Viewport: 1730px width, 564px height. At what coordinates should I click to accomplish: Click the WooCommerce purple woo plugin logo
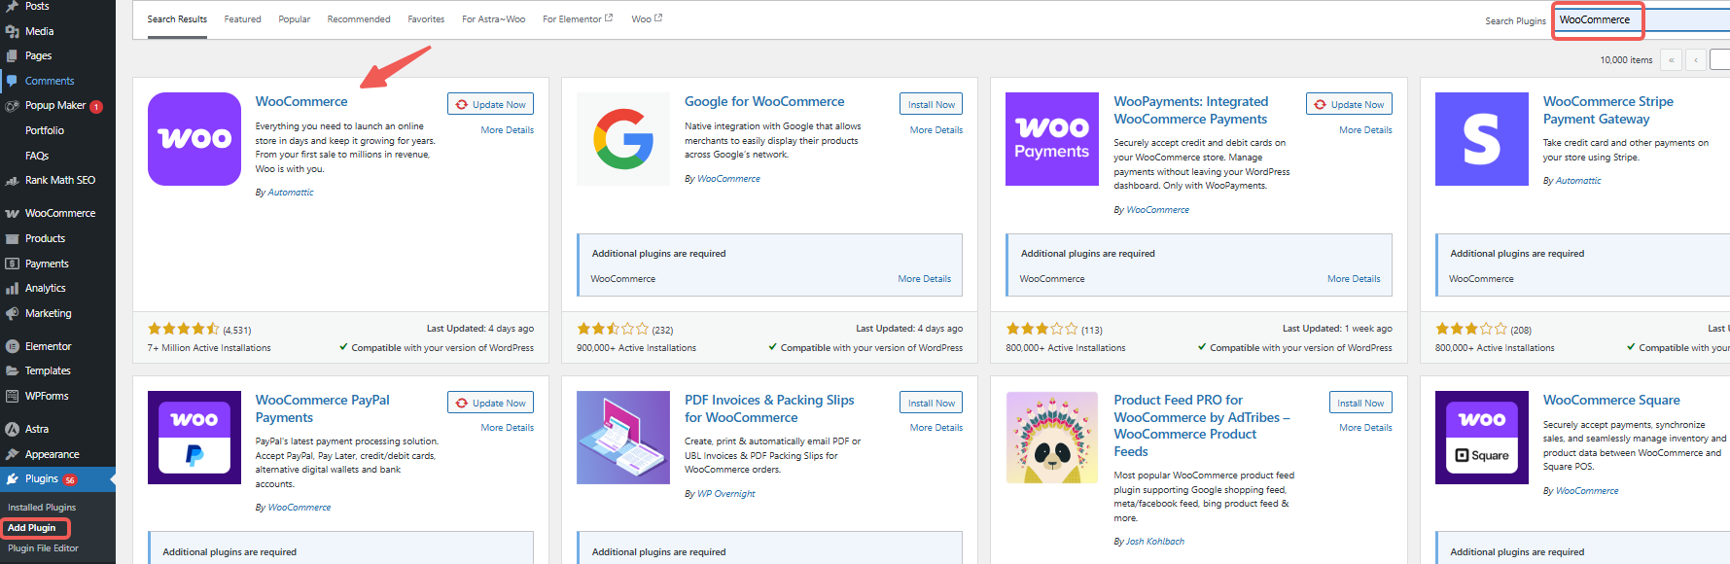pos(194,139)
